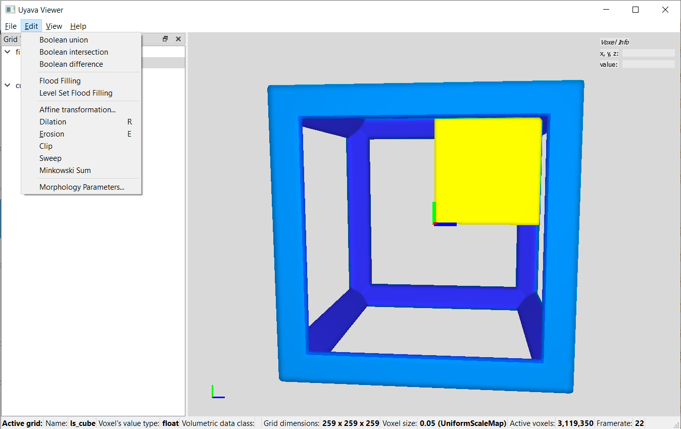The image size is (681, 429).
Task: Open the View menu
Action: (x=54, y=26)
